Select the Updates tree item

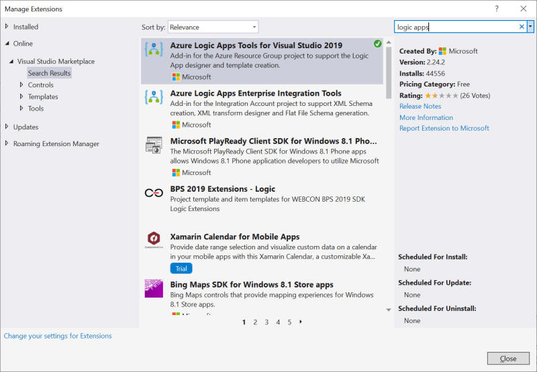point(26,127)
